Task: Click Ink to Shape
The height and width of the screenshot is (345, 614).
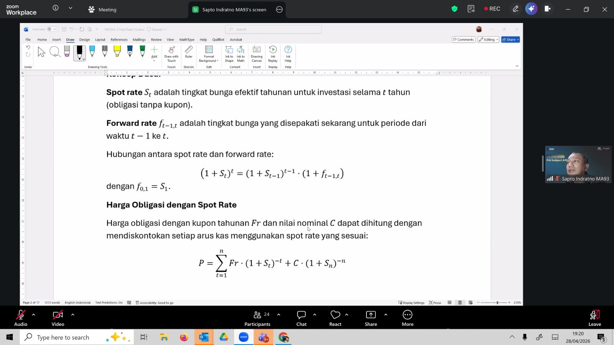Action: (229, 54)
